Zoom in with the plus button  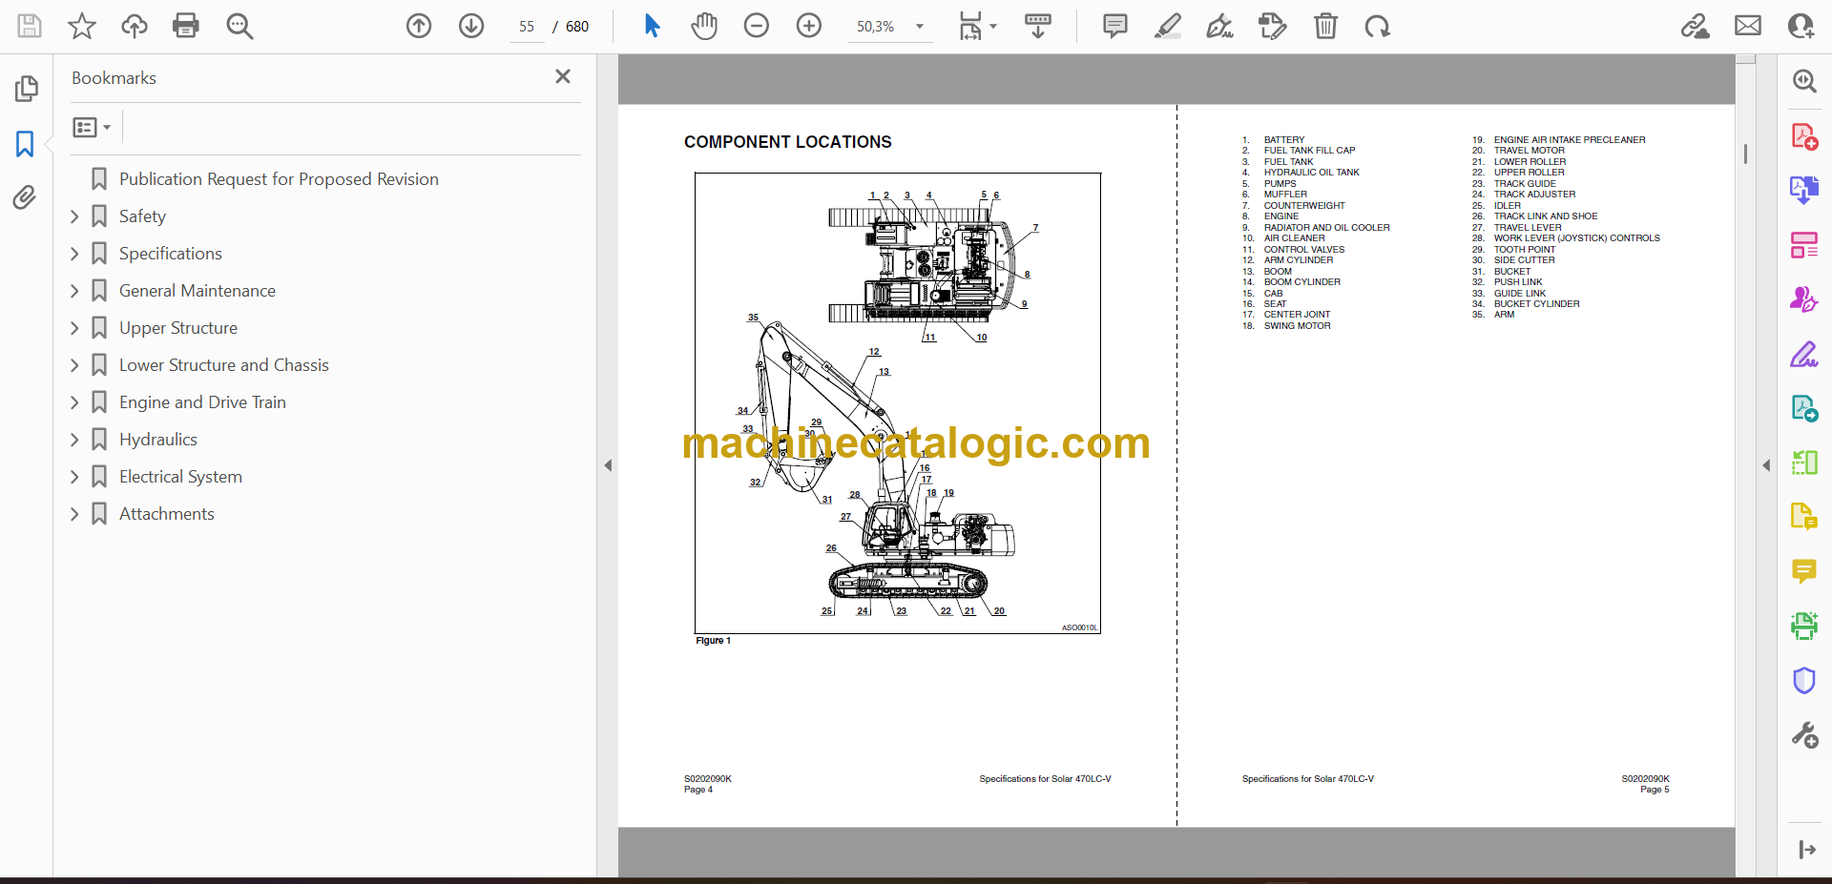pos(809,26)
